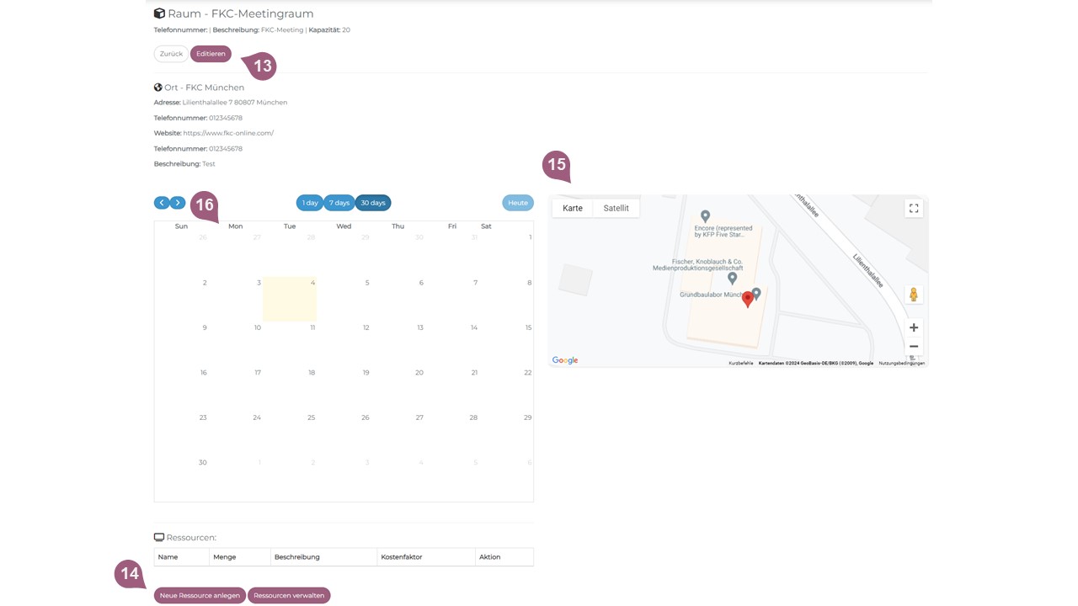Screen dimensions: 1078x606
Task: Click the Editieren button
Action: 211,54
